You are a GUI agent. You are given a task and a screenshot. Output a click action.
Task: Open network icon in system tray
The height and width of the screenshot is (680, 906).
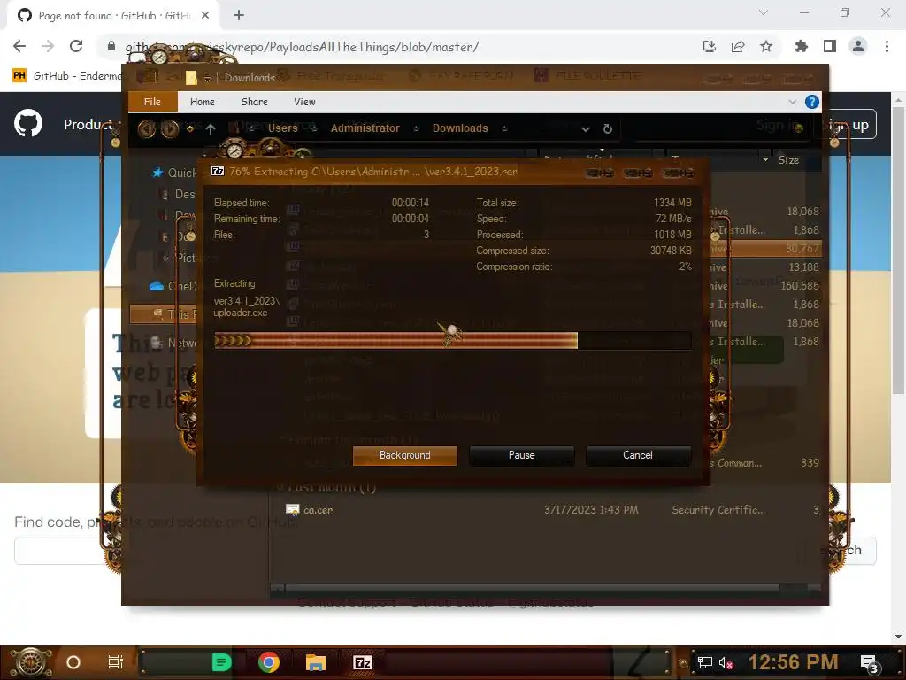pos(704,662)
